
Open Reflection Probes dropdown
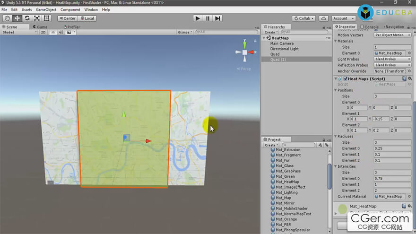pos(392,65)
